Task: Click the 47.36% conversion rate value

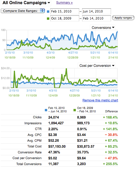Action: (54, 152)
